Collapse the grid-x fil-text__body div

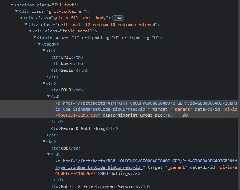[x=21, y=18]
